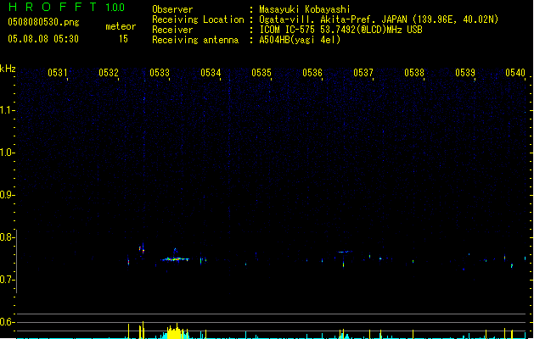Click the kHz axis unit label
Image resolution: width=534 pixels, height=339 pixels.
8,69
